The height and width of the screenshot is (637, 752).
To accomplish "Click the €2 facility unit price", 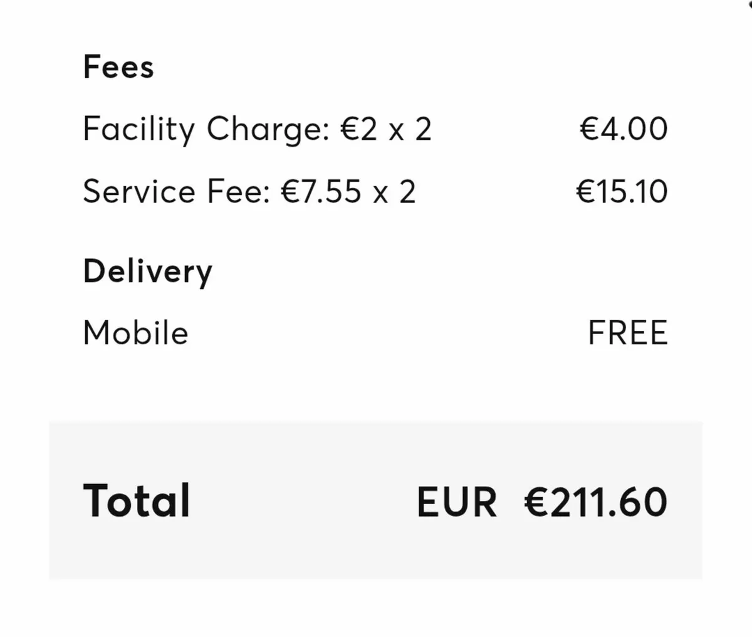I will point(359,129).
